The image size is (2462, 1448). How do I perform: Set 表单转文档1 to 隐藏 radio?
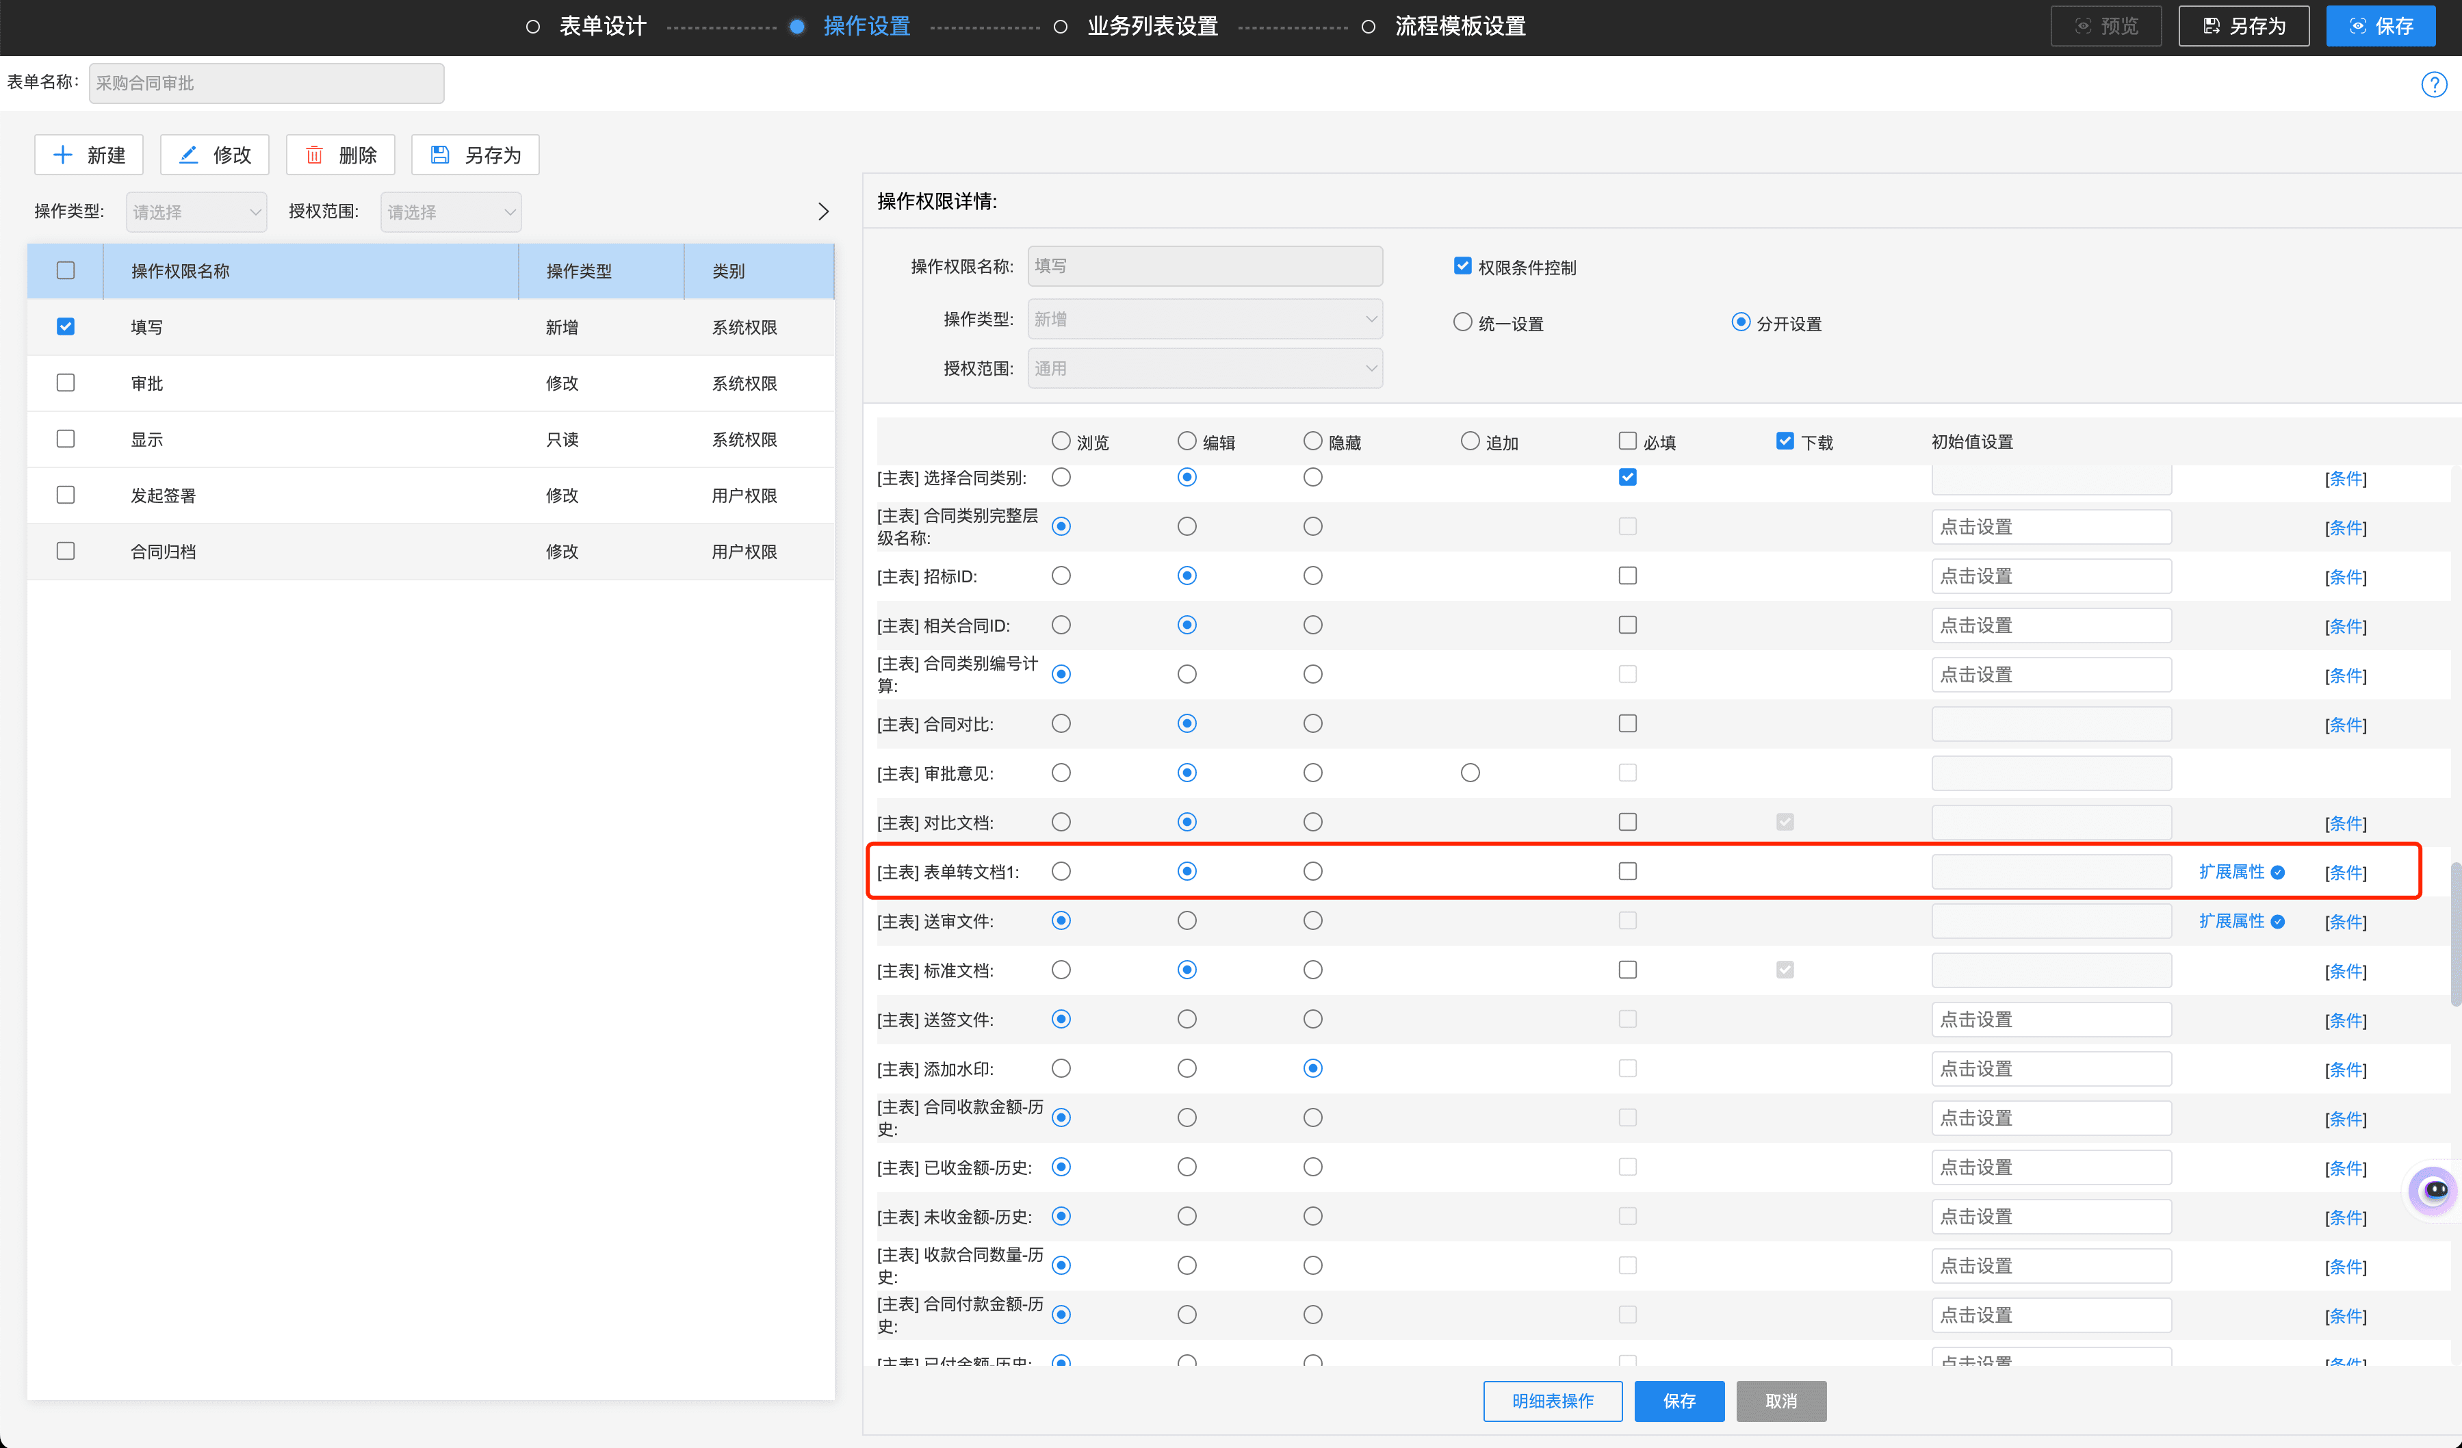coord(1313,872)
